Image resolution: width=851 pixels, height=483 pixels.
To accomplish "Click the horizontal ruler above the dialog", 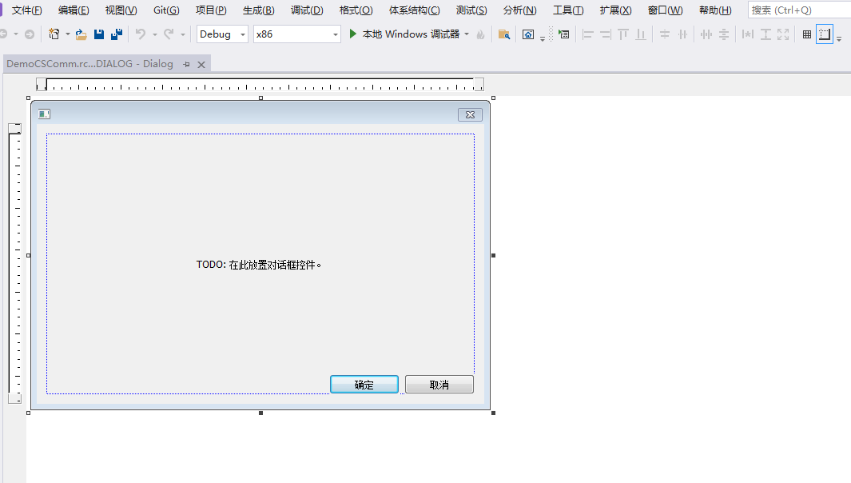I will point(260,84).
